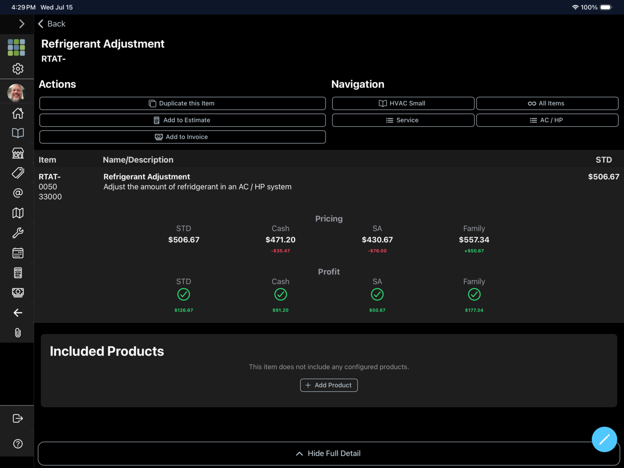Click the Add Product button

329,385
